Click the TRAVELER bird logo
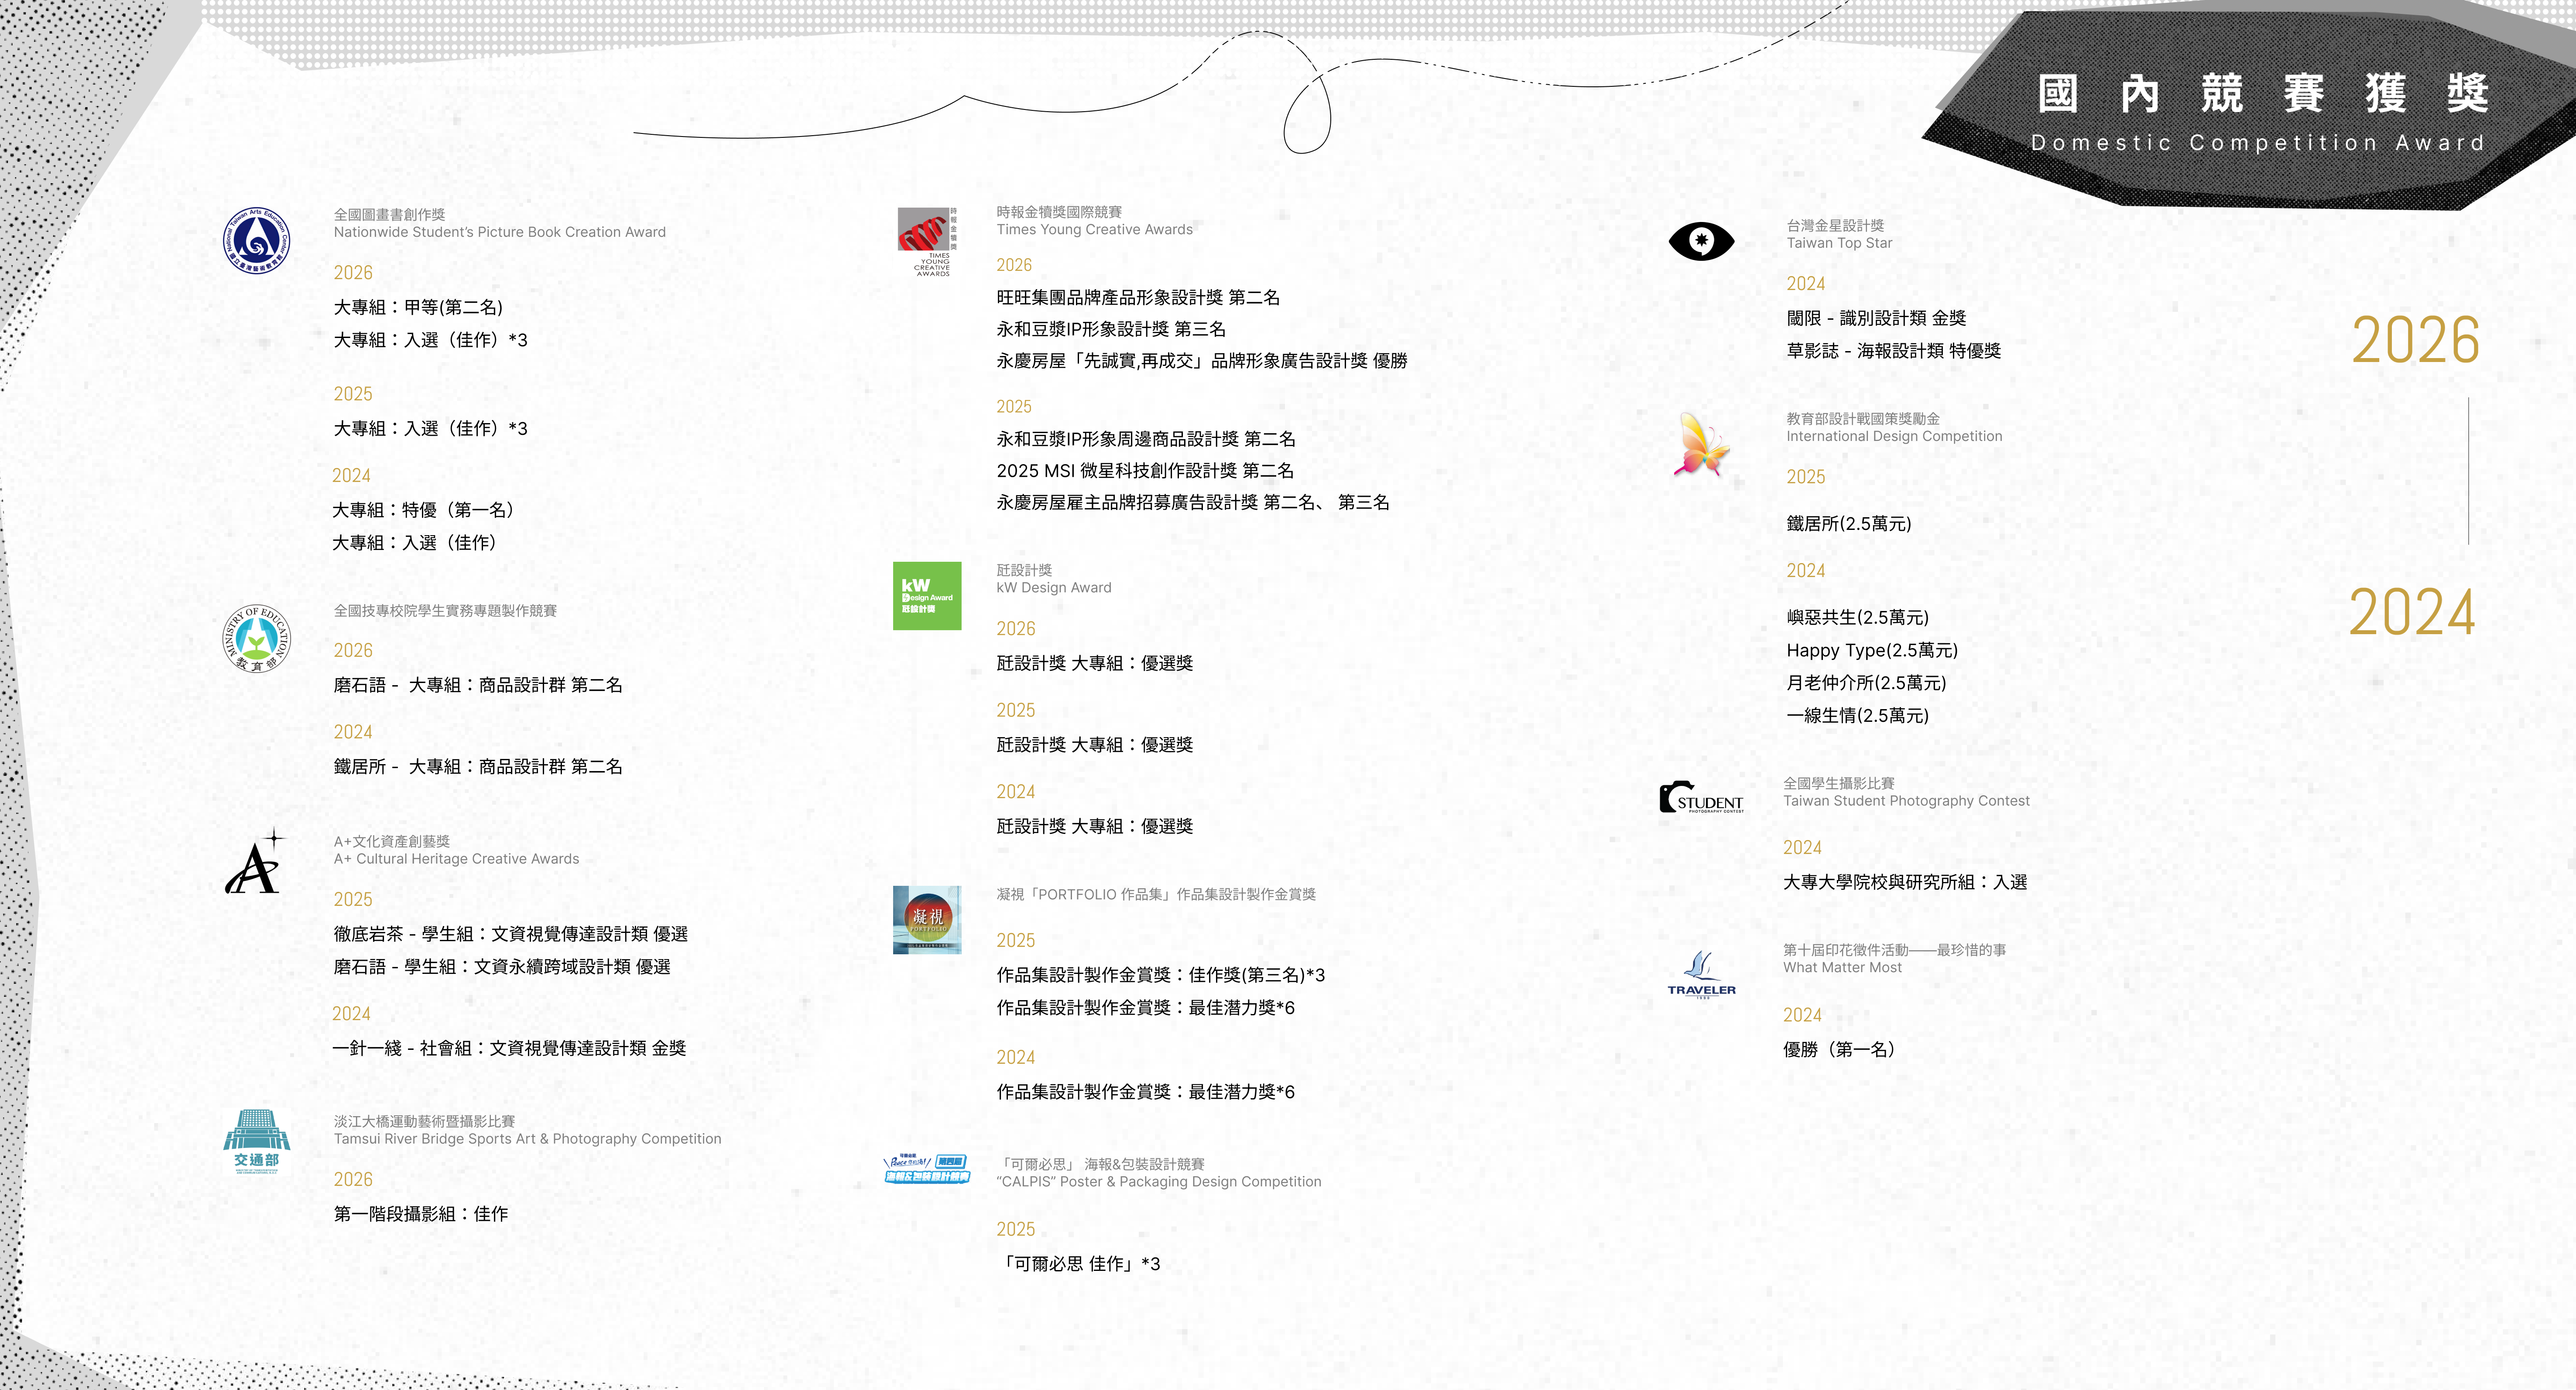Viewport: 2576px width, 1390px height. point(1701,974)
